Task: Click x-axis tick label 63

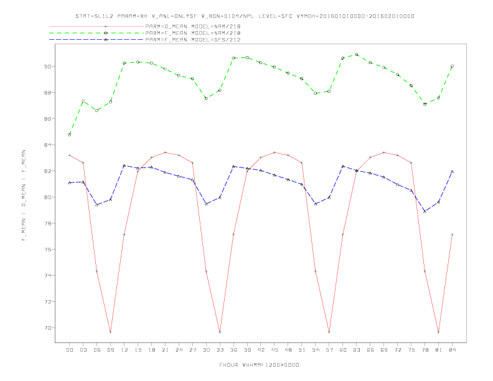Action: [x=357, y=350]
